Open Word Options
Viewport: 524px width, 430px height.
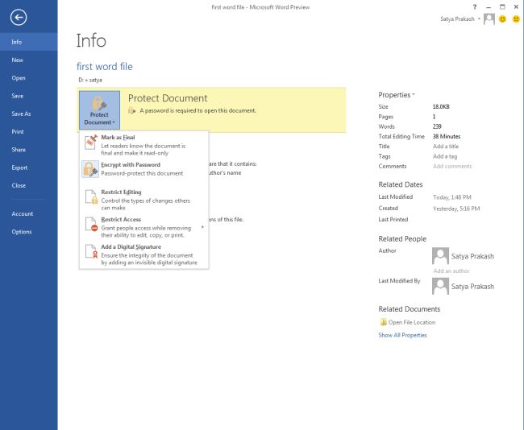[29, 232]
